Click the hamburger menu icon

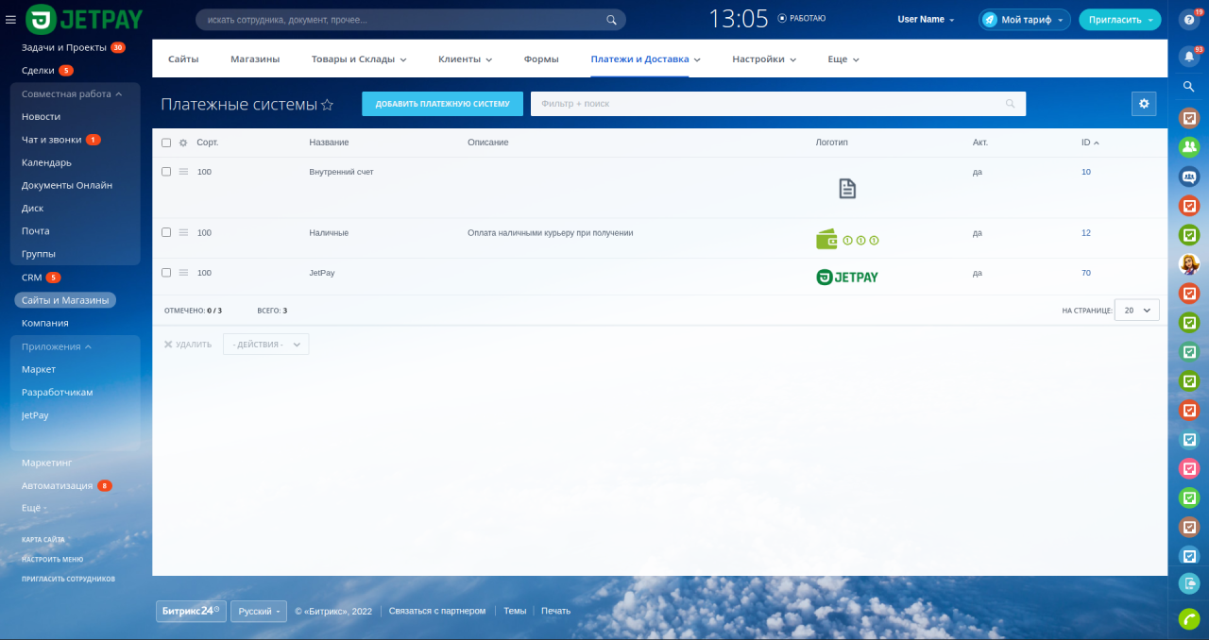click(x=10, y=19)
